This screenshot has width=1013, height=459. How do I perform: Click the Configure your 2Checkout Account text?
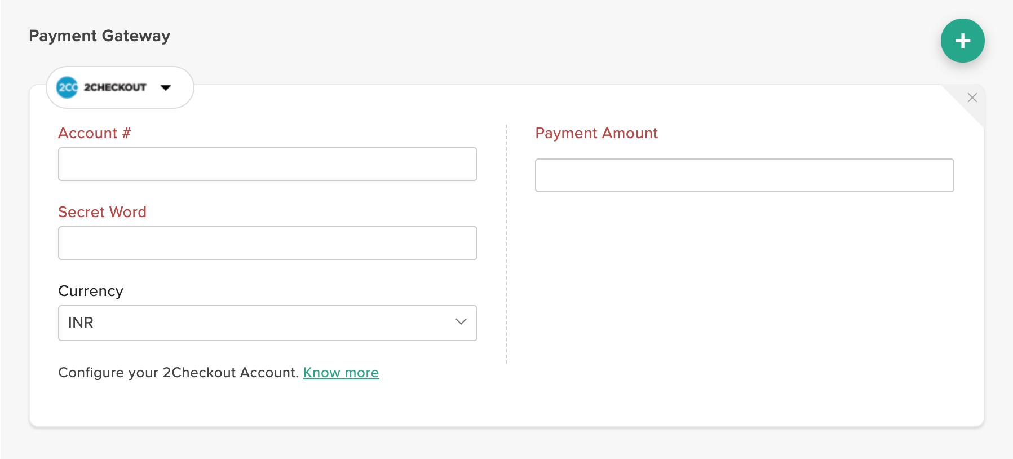178,373
